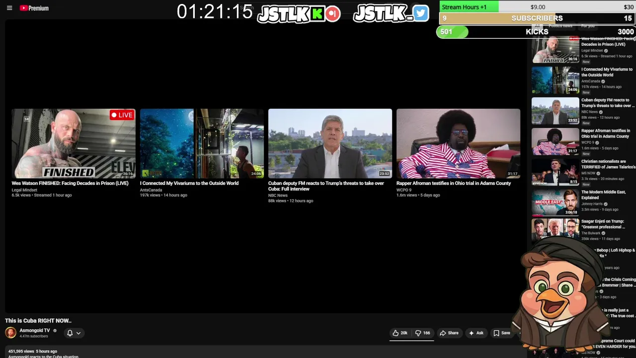Open the Ask AI button
The height and width of the screenshot is (358, 636).
point(476,333)
